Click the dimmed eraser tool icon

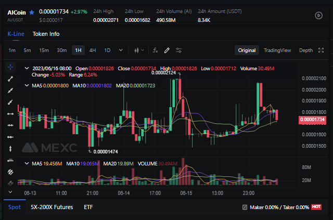pos(10,183)
